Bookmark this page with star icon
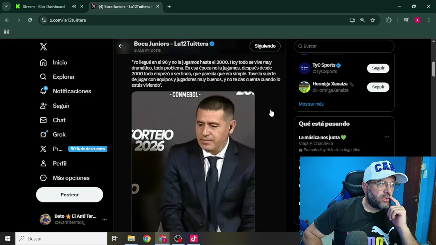Viewport: 436px width, 245px height. 373,20
